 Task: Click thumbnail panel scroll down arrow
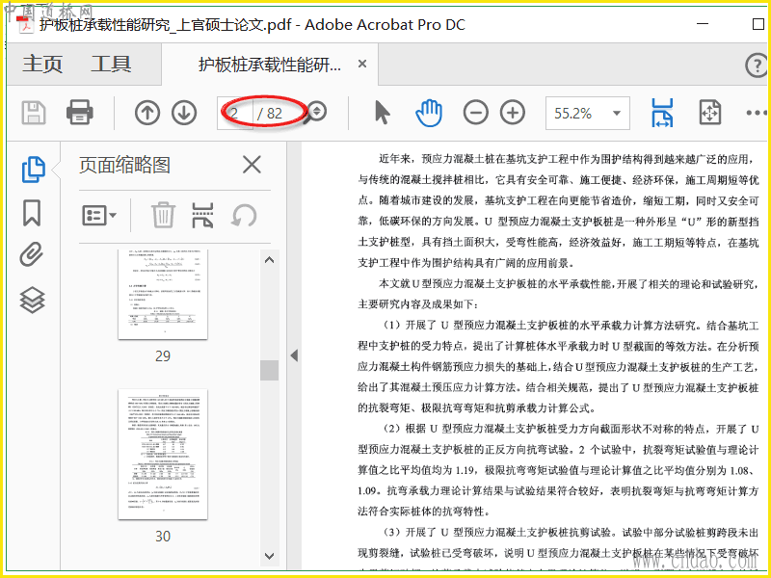click(x=269, y=556)
